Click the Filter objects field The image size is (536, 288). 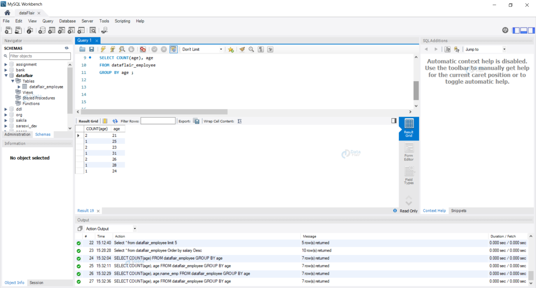40,56
